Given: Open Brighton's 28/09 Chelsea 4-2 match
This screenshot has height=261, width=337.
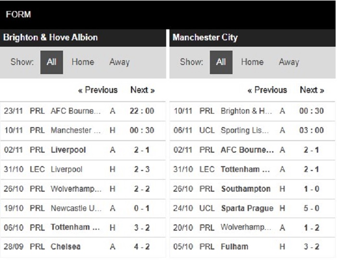Looking at the screenshot, I should (x=83, y=247).
